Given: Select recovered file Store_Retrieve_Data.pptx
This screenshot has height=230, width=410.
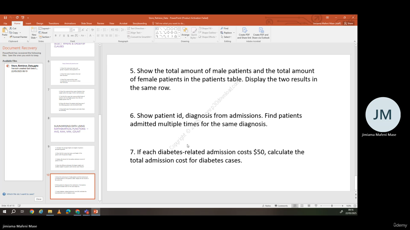Looking at the screenshot, I should [x=23, y=68].
